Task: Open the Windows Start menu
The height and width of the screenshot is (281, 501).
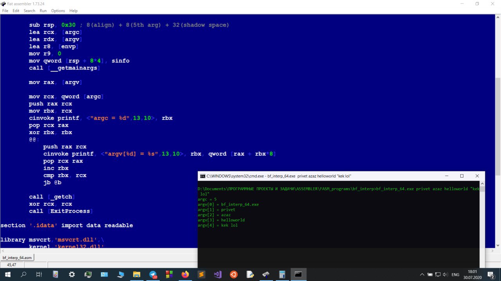Action: coord(7,274)
